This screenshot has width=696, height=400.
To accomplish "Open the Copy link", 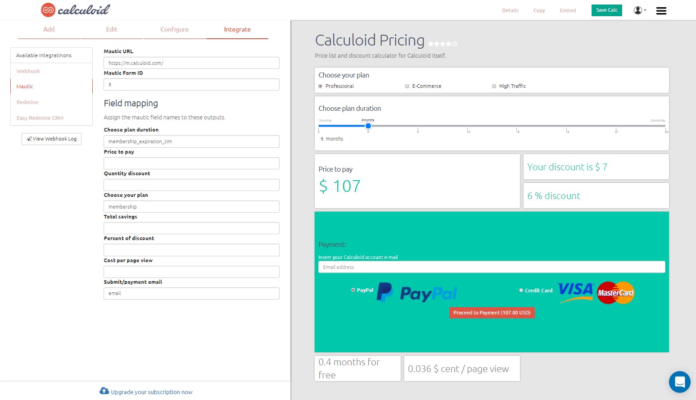I will click(539, 10).
